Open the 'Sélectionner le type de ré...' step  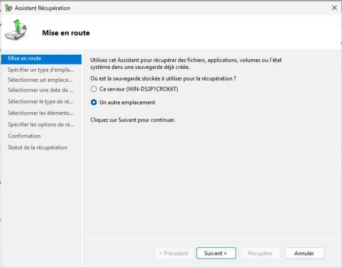pos(41,101)
